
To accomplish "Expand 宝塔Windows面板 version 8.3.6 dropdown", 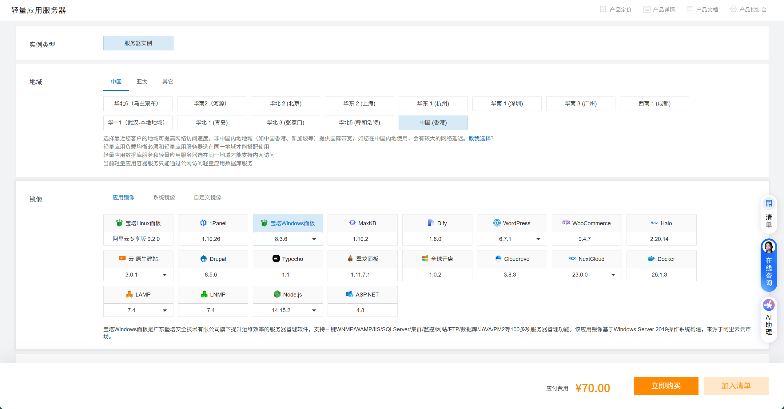I will click(x=314, y=239).
